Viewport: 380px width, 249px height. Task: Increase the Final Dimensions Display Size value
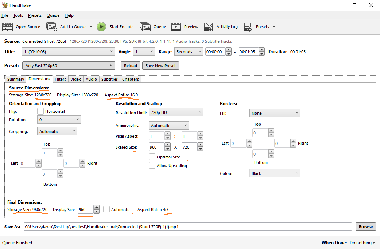pos(96,207)
